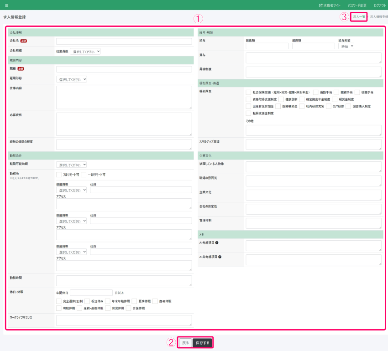
Task: Click パスワード変更 in the top menu
Action: click(357, 5)
